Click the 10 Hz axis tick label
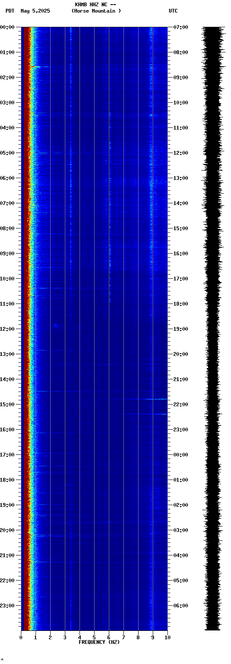Image resolution: width=231 pixels, height=664 pixels. tap(167, 638)
